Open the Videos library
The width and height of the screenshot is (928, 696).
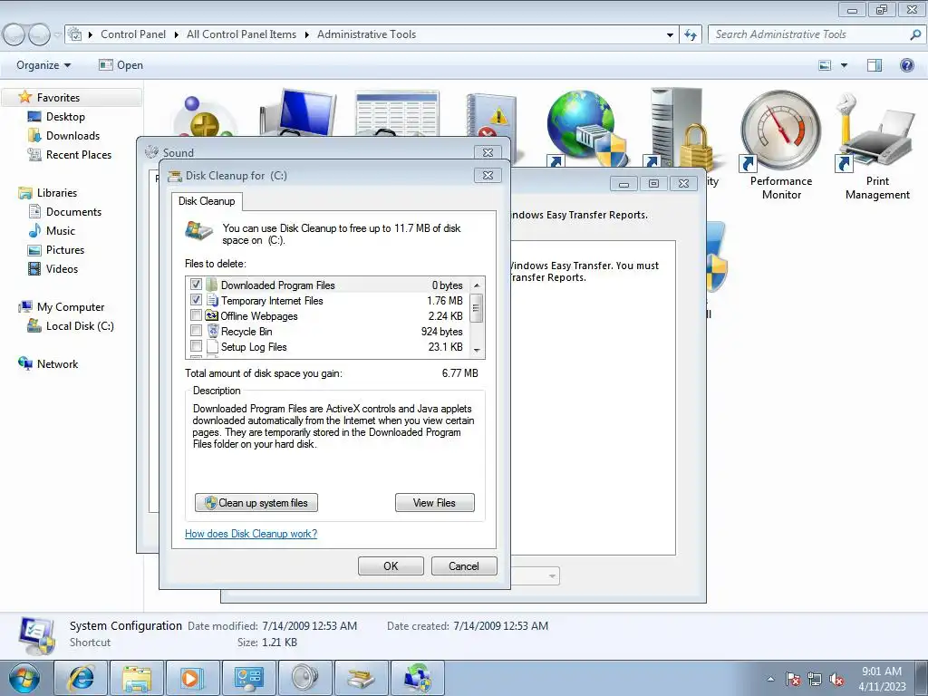pyautogui.click(x=62, y=268)
